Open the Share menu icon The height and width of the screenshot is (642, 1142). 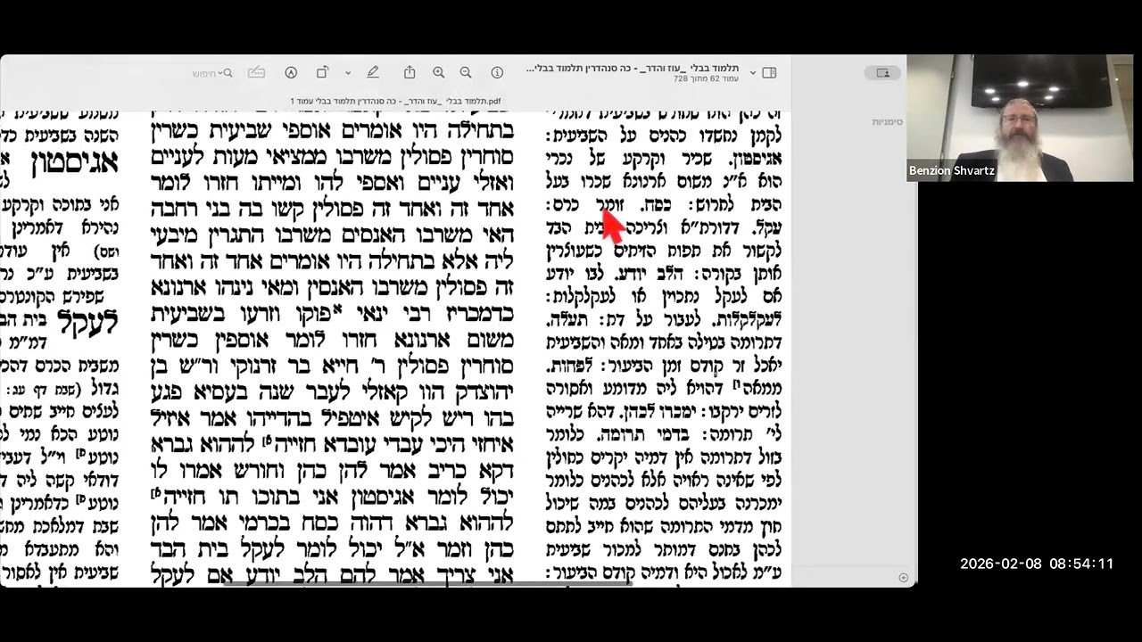pyautogui.click(x=410, y=72)
